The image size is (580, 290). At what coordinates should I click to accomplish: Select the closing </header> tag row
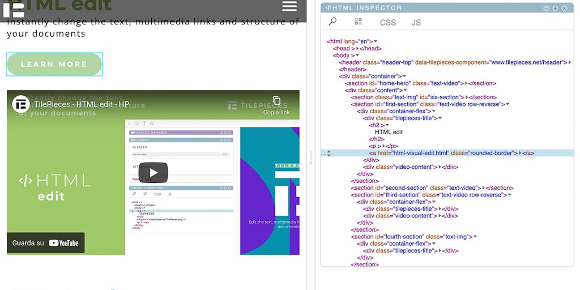pyautogui.click(x=352, y=70)
